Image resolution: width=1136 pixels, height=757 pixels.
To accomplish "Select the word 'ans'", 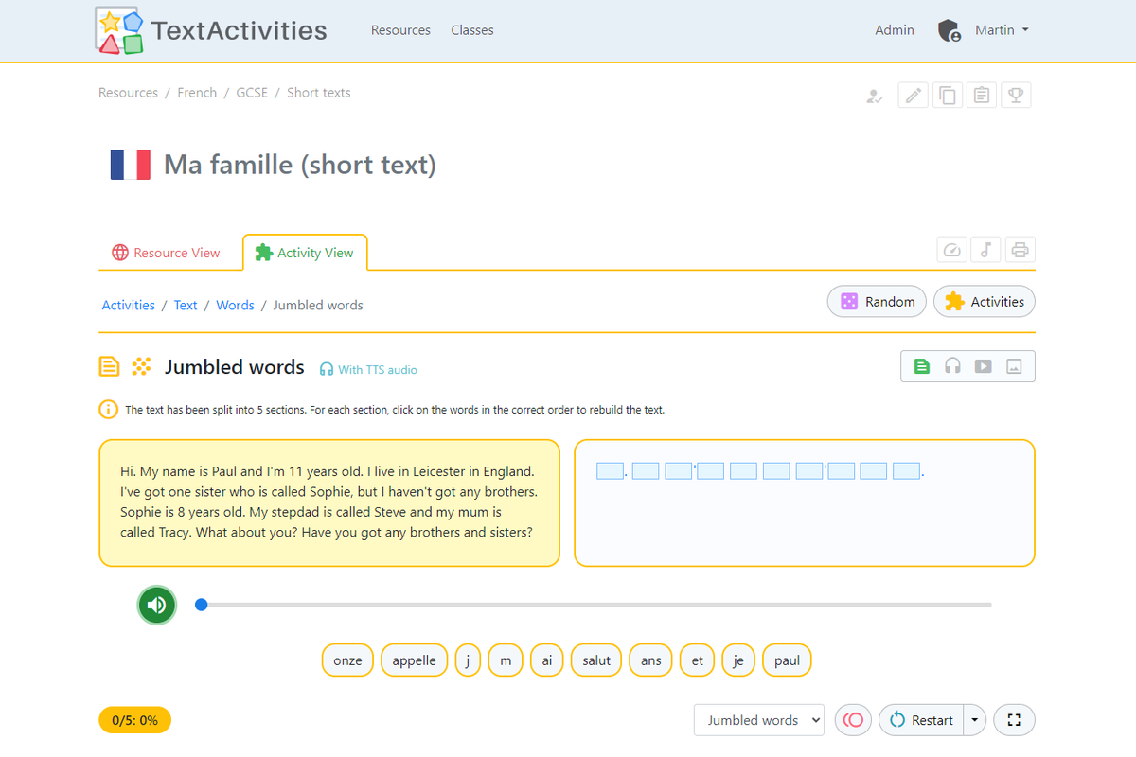I will coord(651,660).
